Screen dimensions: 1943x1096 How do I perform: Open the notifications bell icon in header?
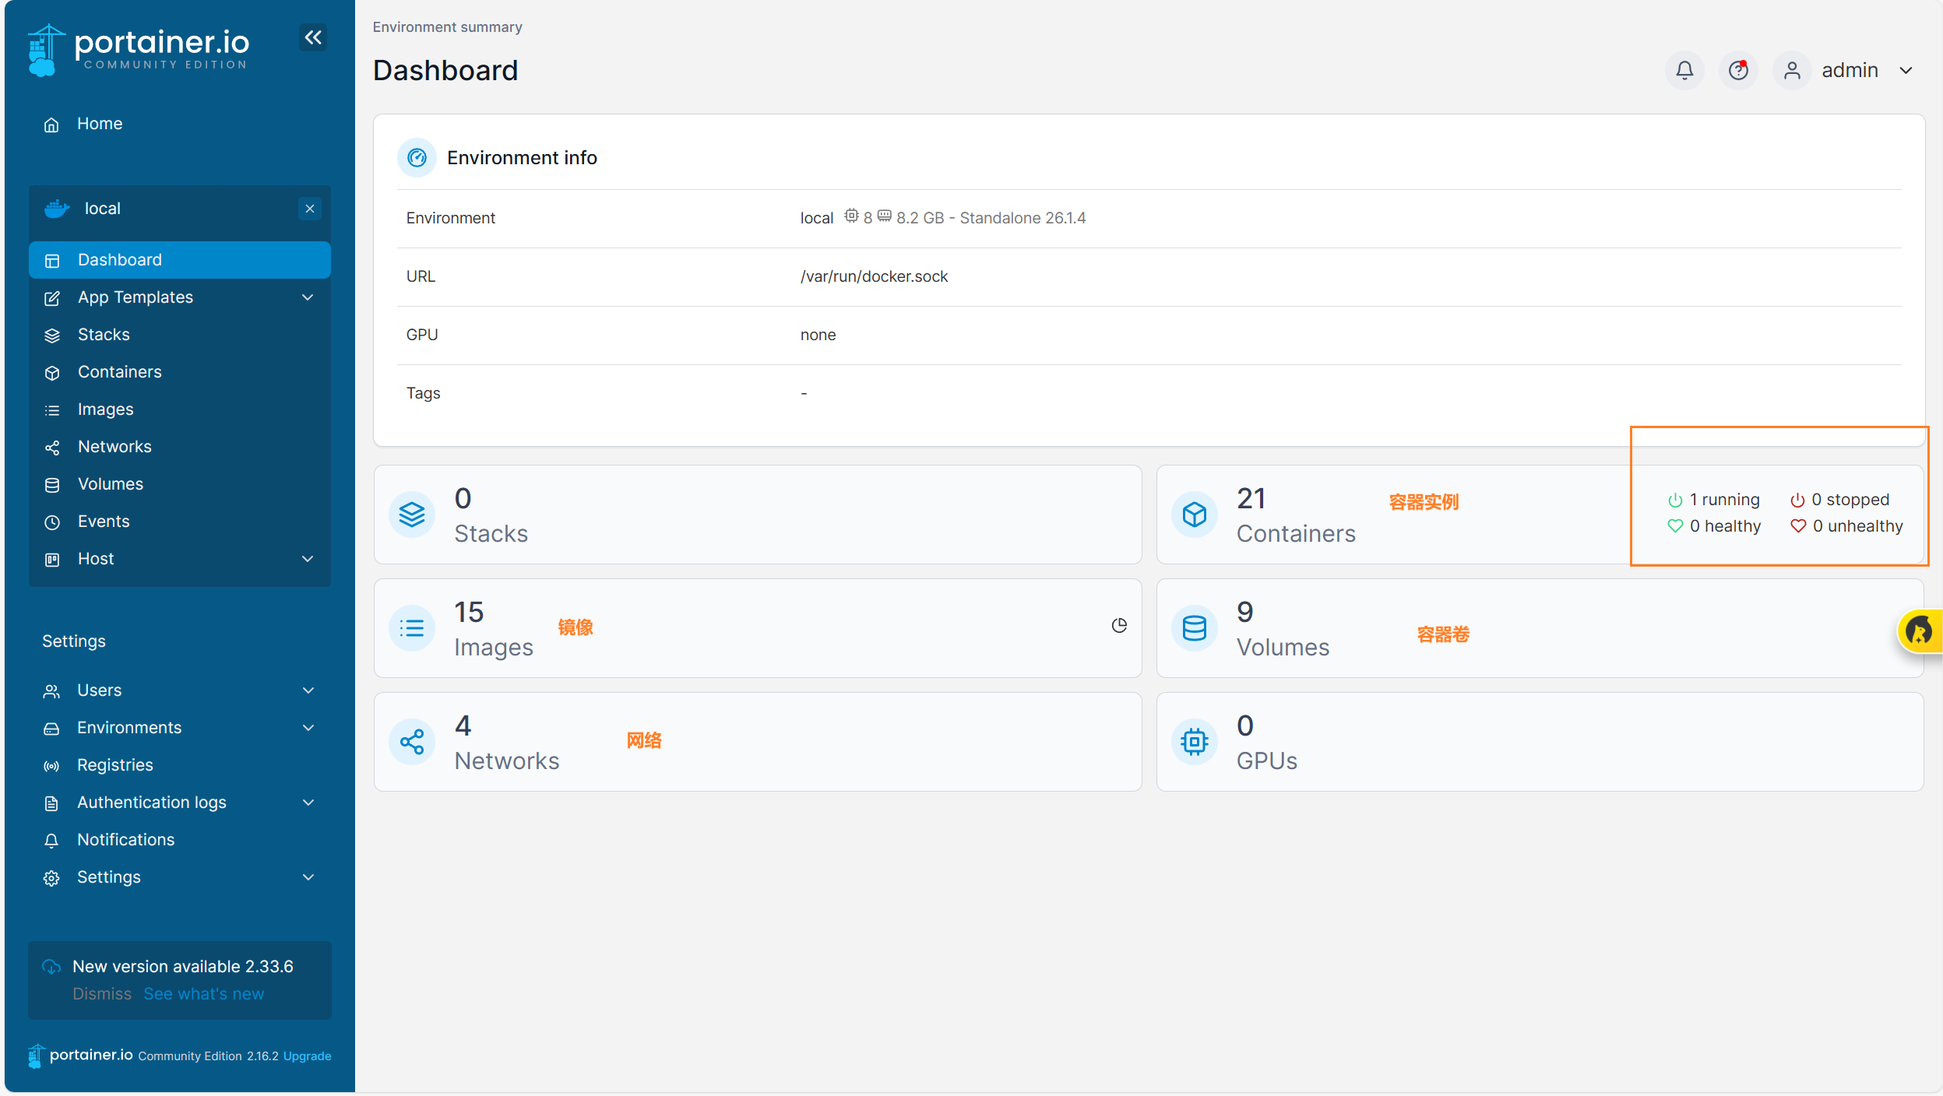click(1684, 71)
